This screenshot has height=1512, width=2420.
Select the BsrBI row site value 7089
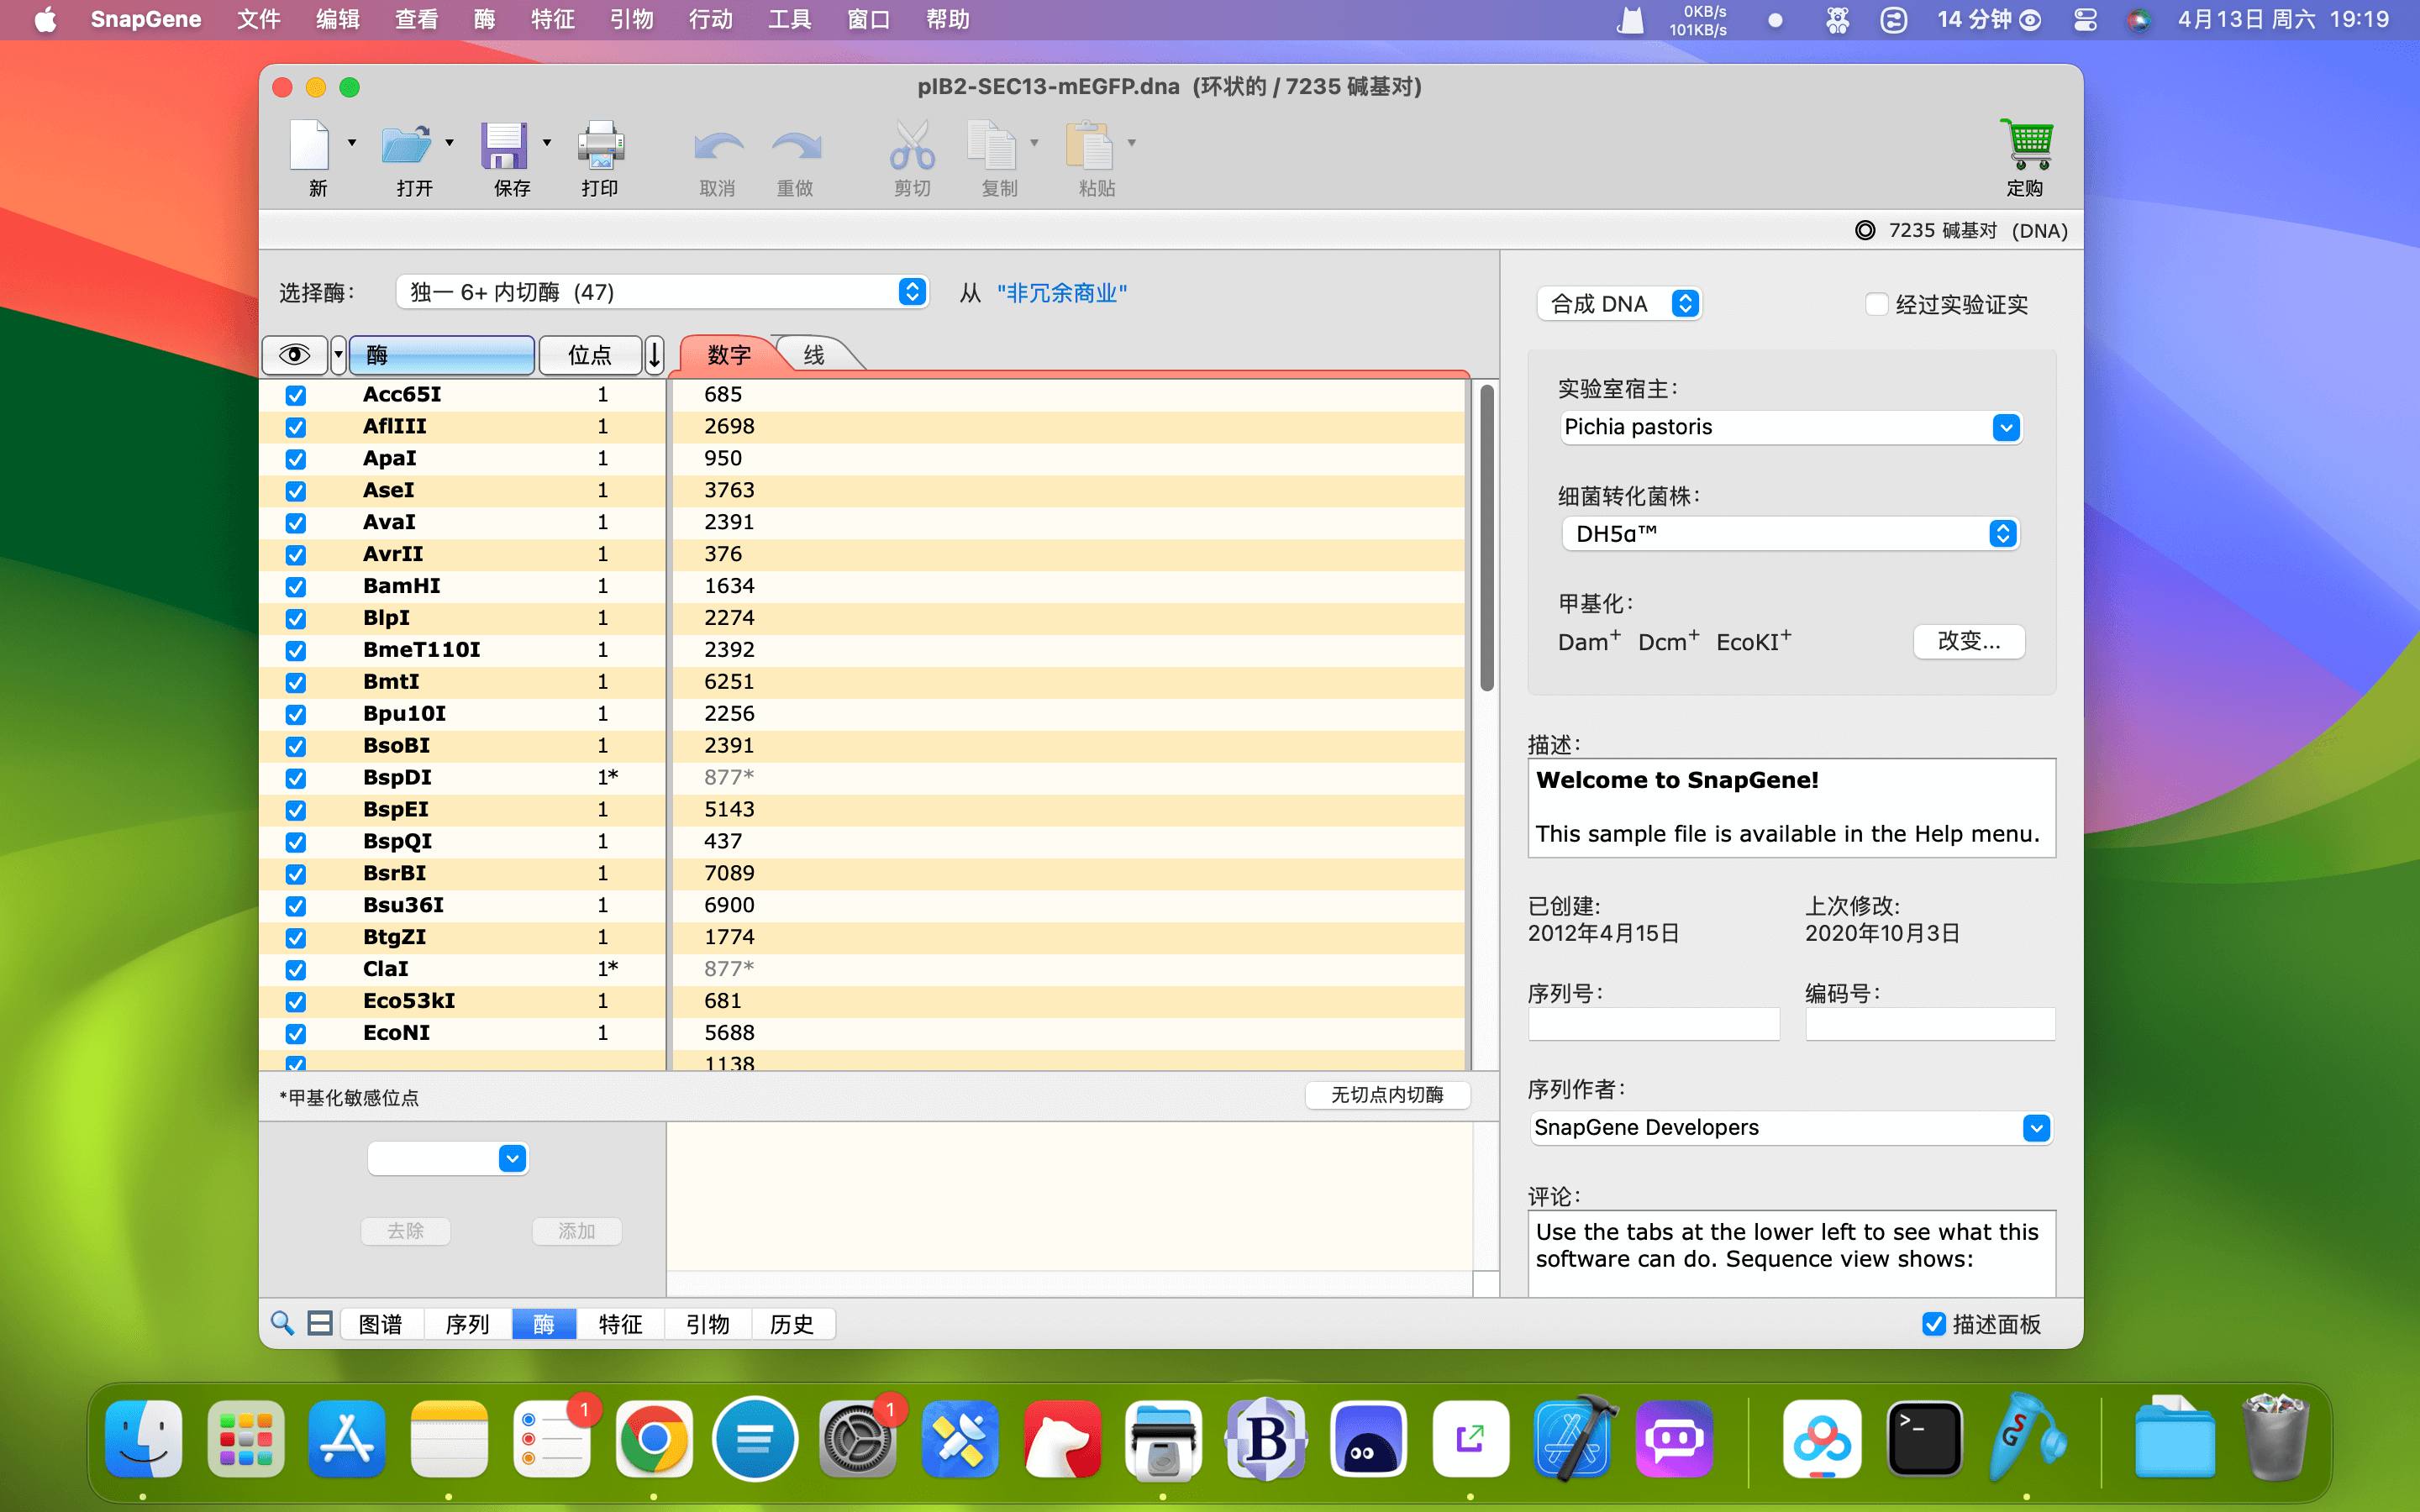tap(729, 873)
